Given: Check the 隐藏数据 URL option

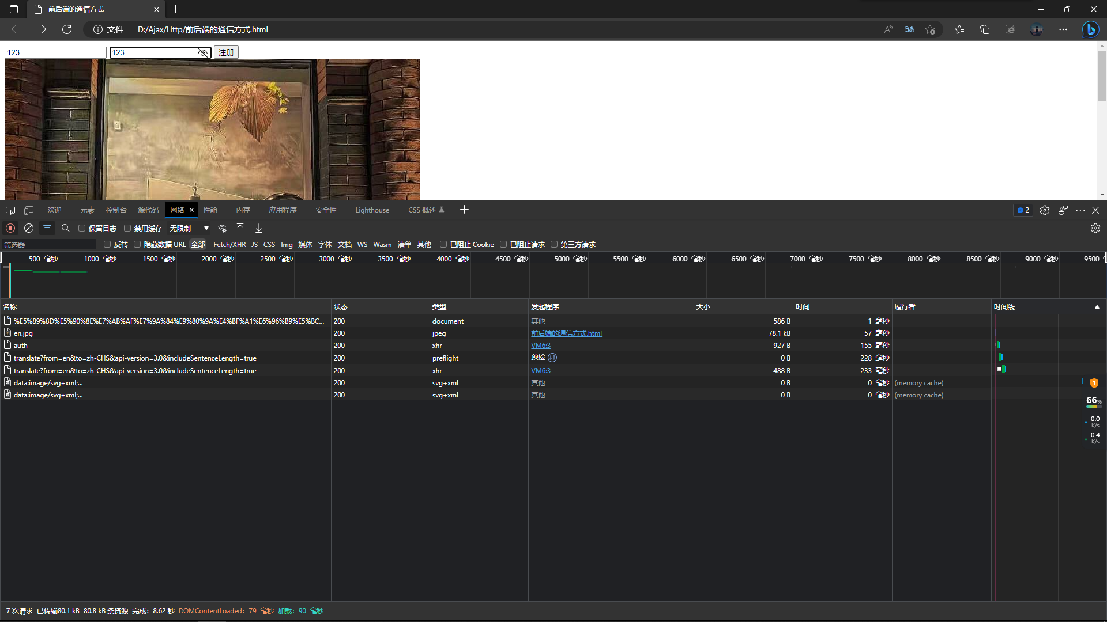Looking at the screenshot, I should point(137,244).
